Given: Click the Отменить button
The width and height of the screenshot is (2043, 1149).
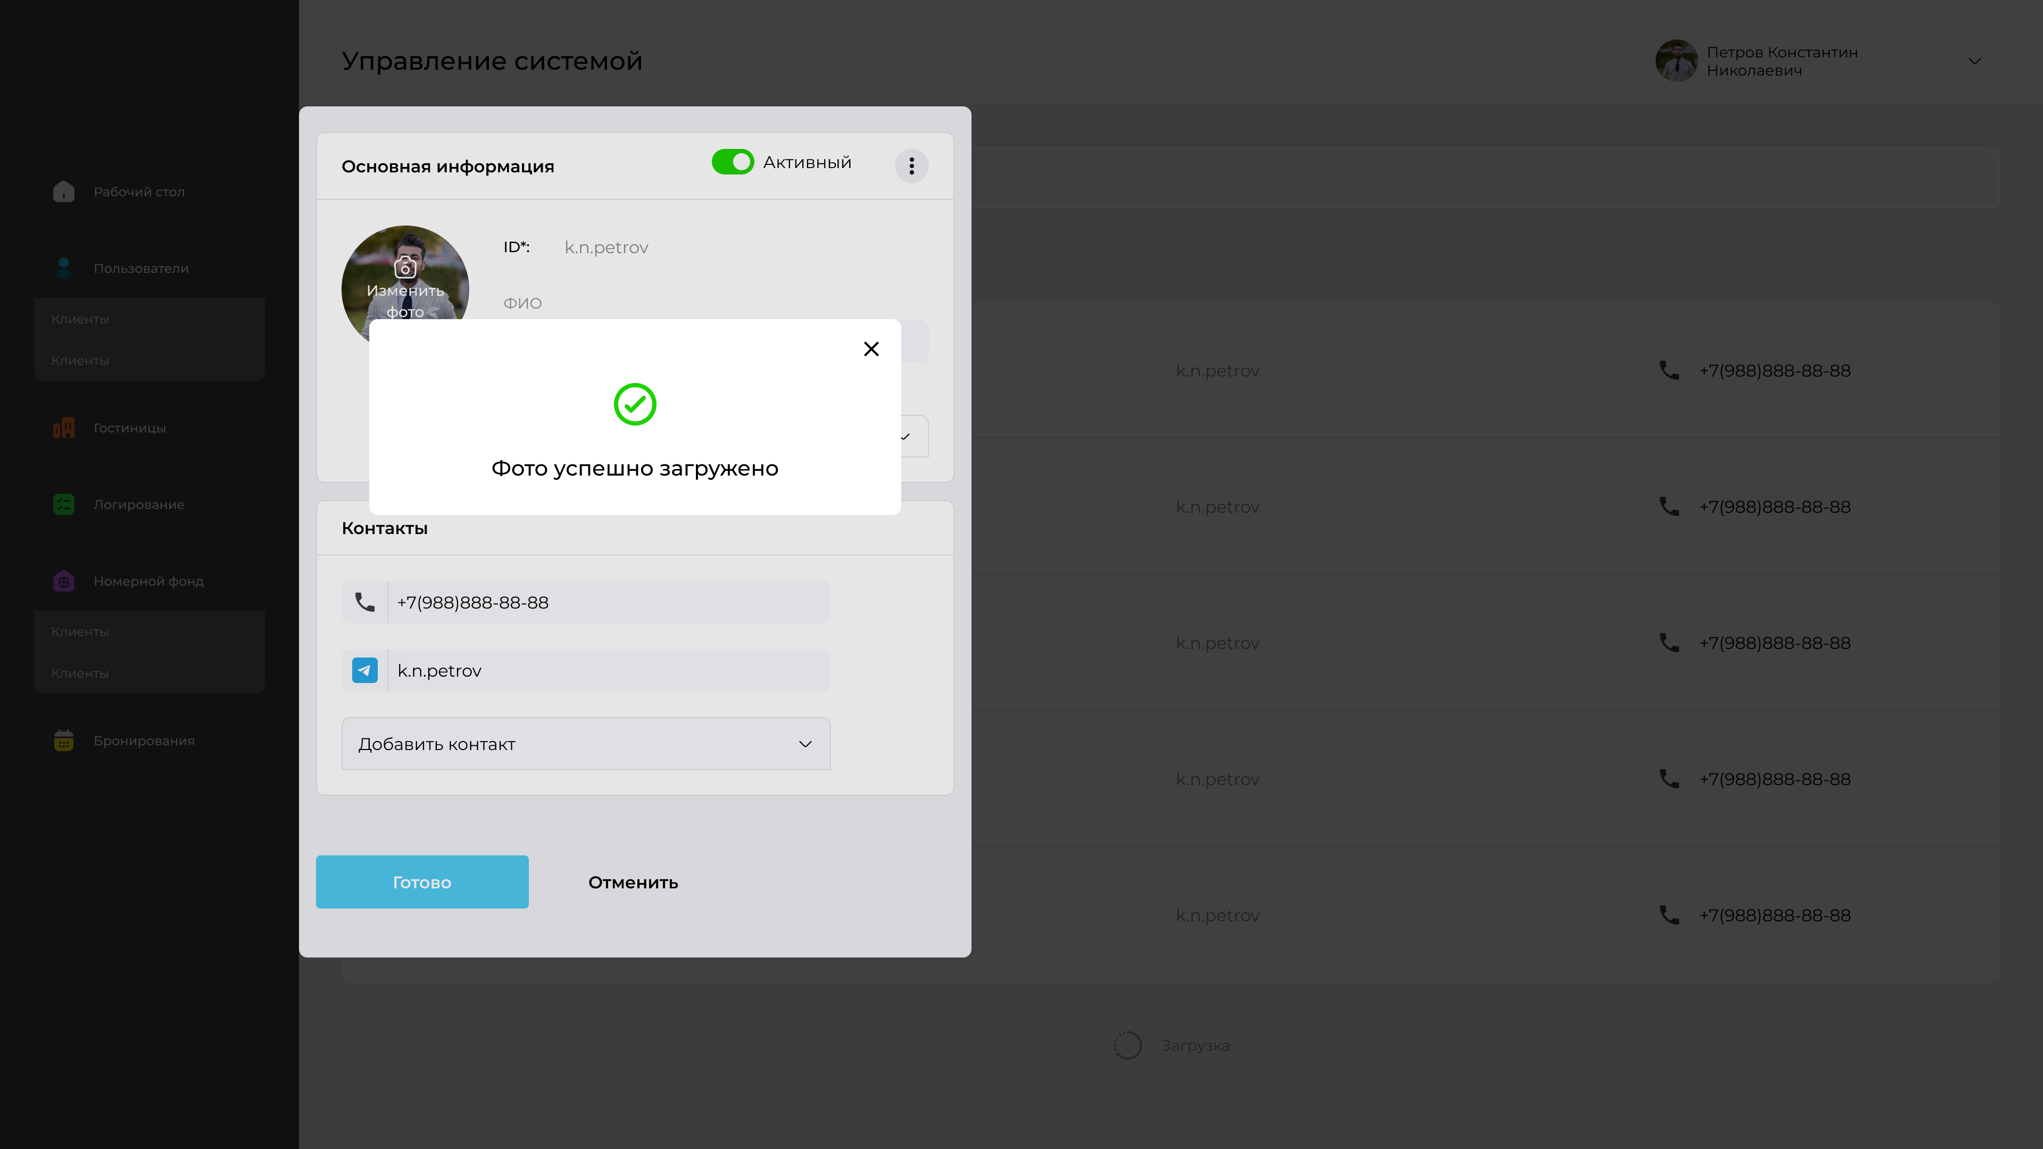Looking at the screenshot, I should [x=633, y=882].
